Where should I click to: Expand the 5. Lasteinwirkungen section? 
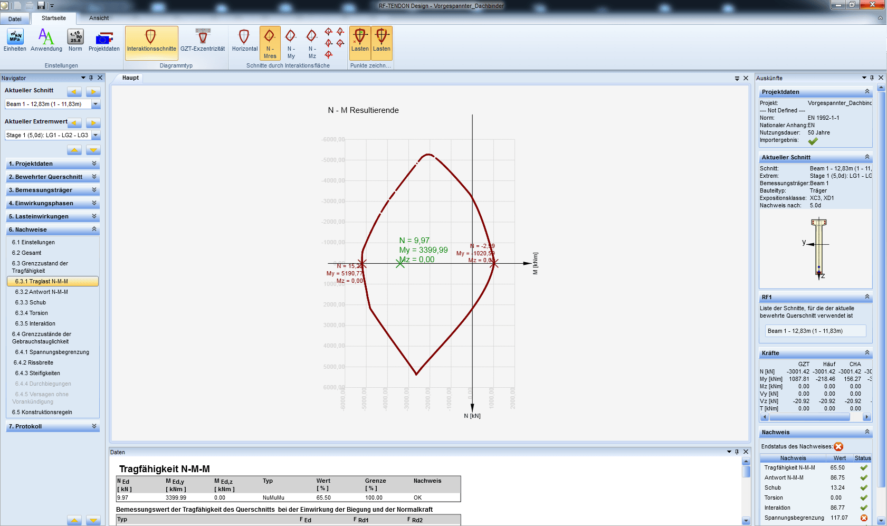(x=53, y=216)
